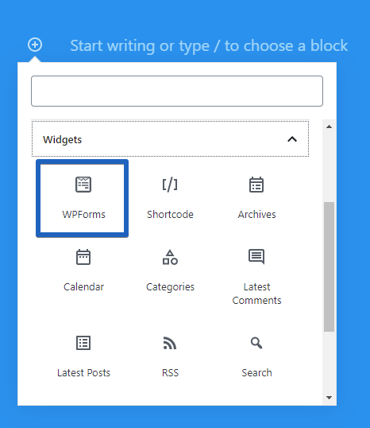Collapse the Widgets section chevron
370x428 pixels.
point(292,139)
